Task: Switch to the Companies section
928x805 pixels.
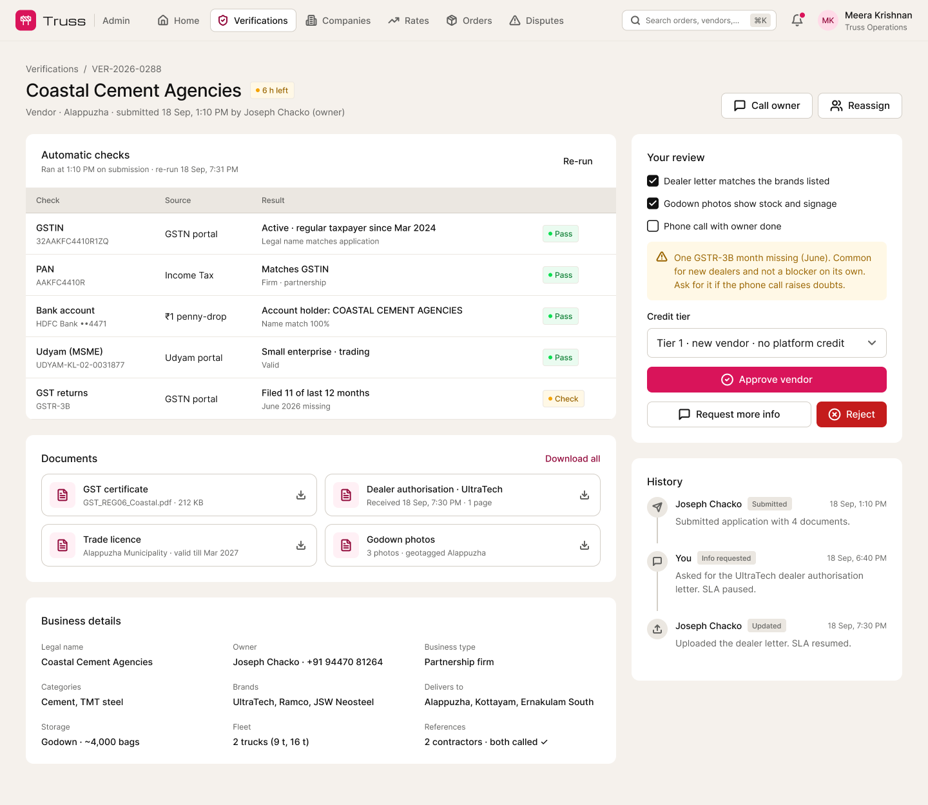Action: click(x=338, y=21)
